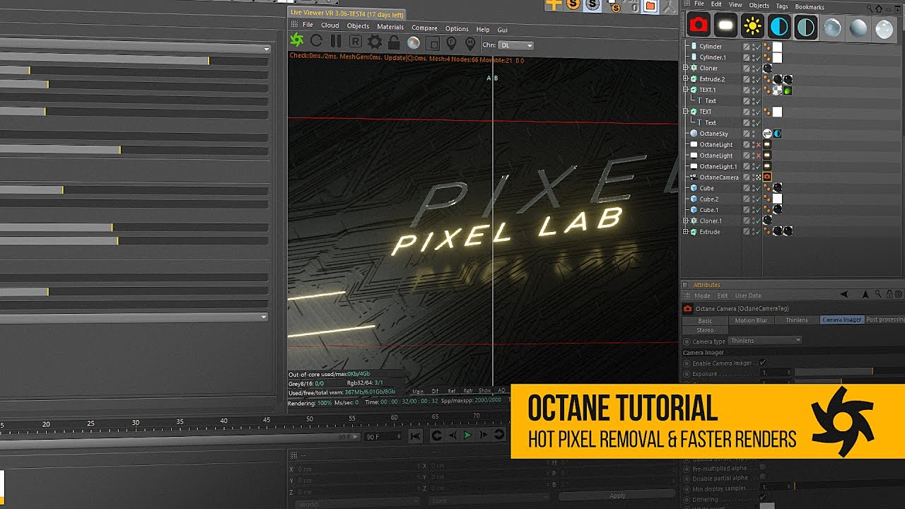Collapse the TEXT.1 object
905x509 pixels.
pos(685,90)
